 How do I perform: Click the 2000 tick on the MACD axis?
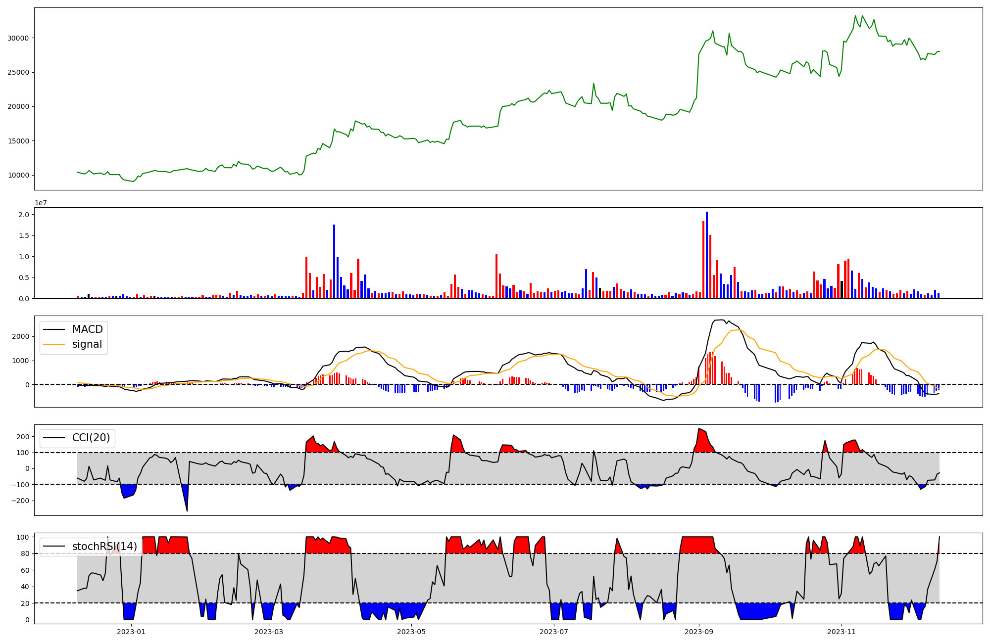pyautogui.click(x=21, y=336)
